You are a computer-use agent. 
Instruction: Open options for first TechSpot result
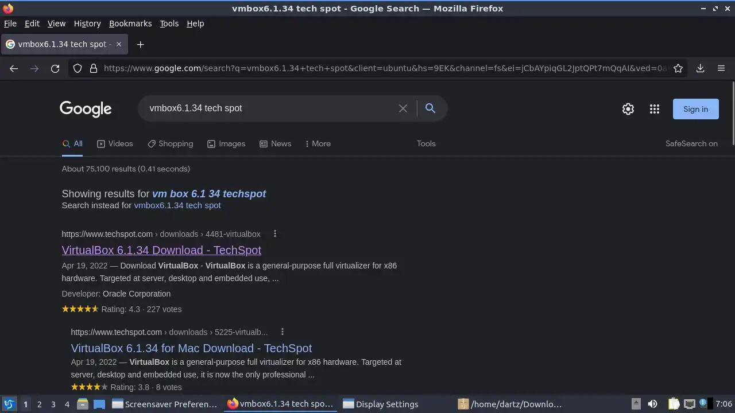[x=275, y=233]
